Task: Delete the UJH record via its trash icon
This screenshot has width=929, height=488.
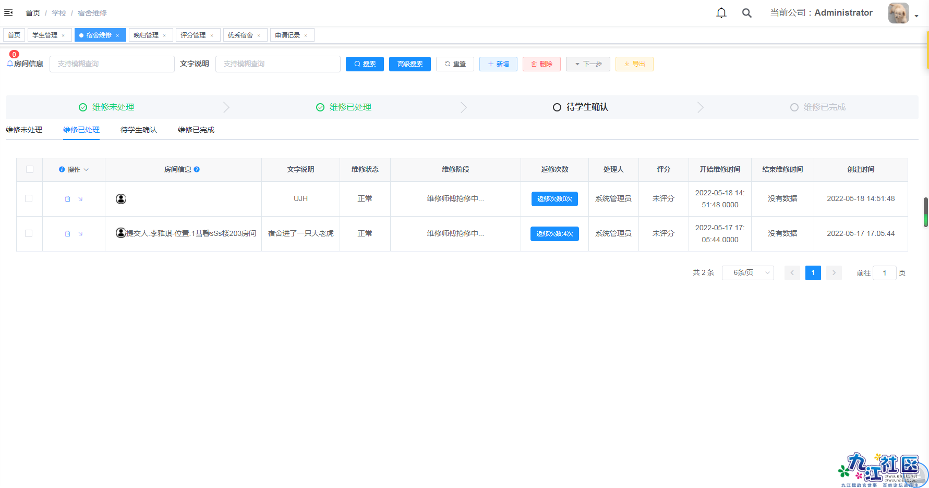Action: tap(67, 198)
